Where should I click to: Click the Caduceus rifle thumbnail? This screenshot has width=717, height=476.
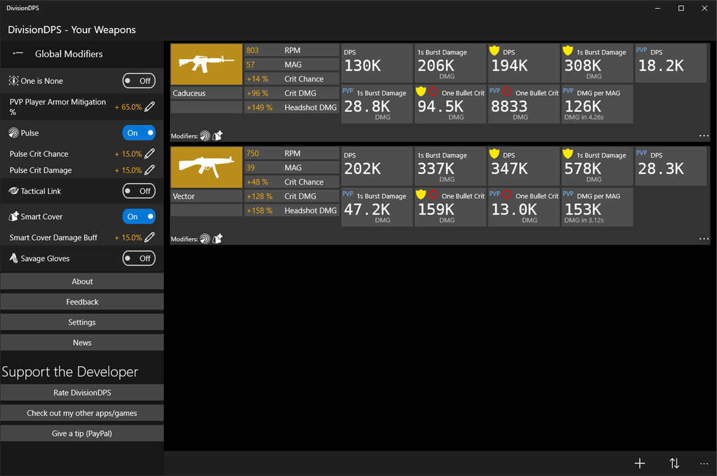coord(206,64)
